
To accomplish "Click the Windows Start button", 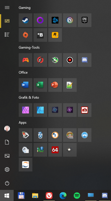I will [7, 196].
